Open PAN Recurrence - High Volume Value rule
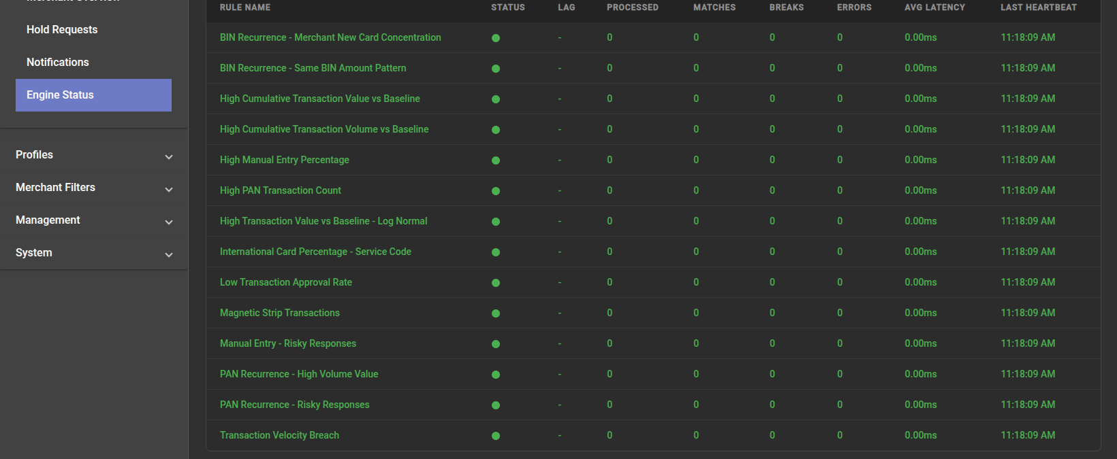1117x459 pixels. (298, 374)
